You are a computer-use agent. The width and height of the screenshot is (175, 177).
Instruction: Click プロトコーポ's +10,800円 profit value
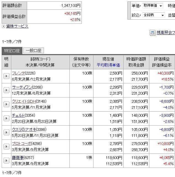click(165, 144)
